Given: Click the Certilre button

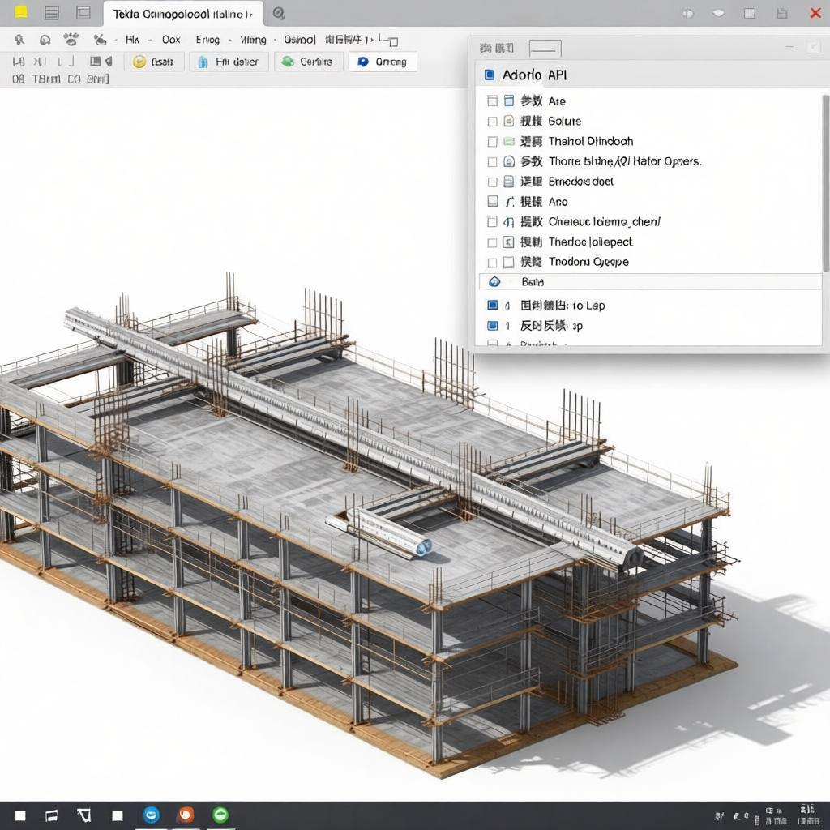Looking at the screenshot, I should [x=309, y=62].
